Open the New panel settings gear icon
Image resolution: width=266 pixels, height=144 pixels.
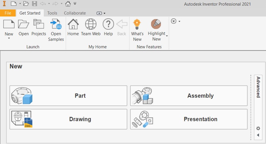click(258, 128)
